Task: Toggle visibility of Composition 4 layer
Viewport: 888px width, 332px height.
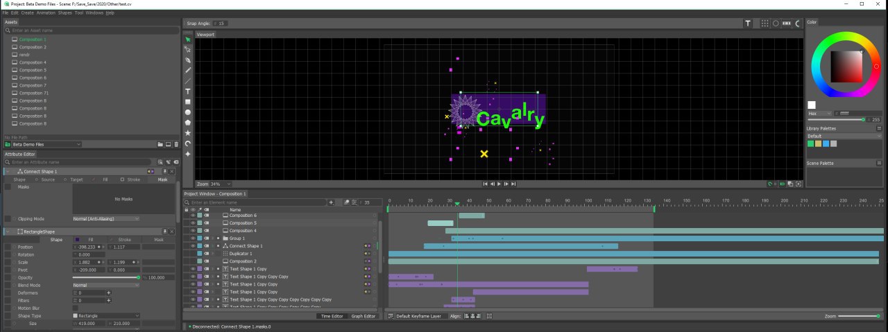Action: click(x=193, y=231)
